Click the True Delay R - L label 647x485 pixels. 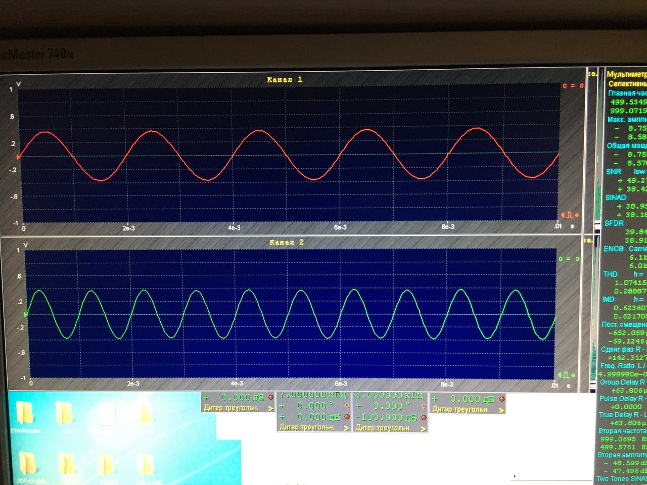coord(623,415)
